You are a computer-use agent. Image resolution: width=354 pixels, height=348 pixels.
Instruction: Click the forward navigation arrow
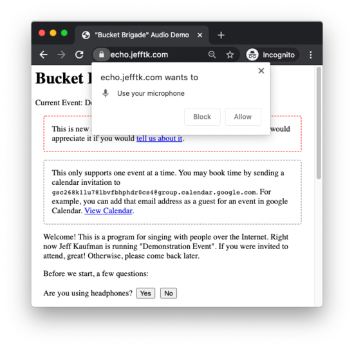tap(61, 55)
